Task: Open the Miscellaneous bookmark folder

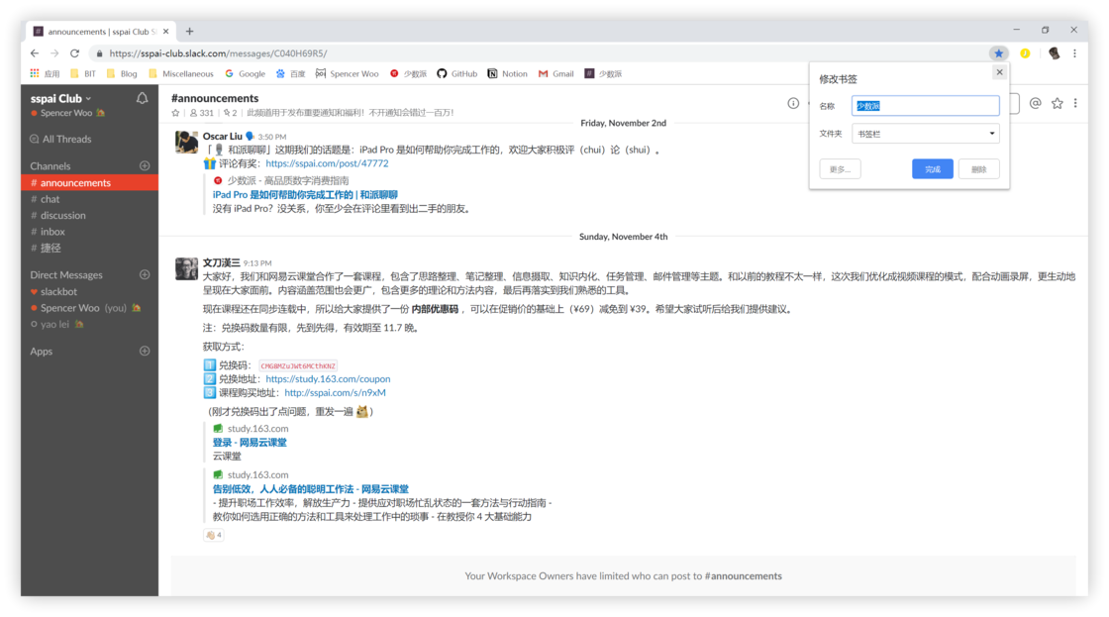Action: pos(181,73)
